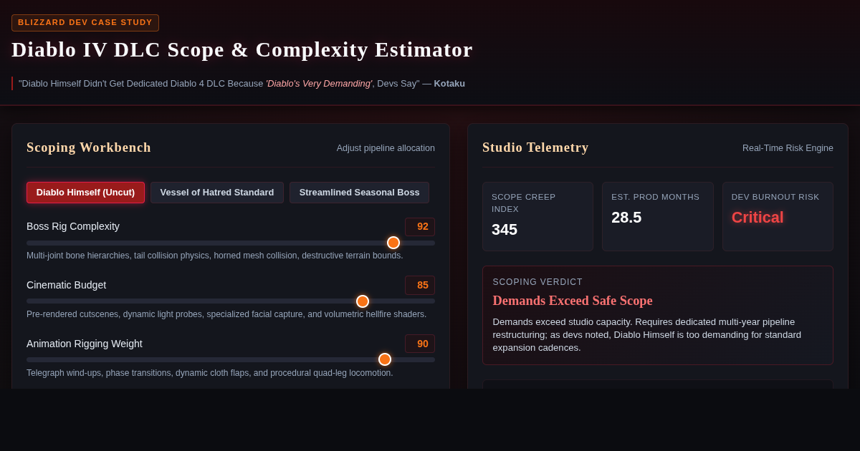This screenshot has height=451, width=860.
Task: Click the Telegraph wind-ups description
Action: click(x=210, y=373)
